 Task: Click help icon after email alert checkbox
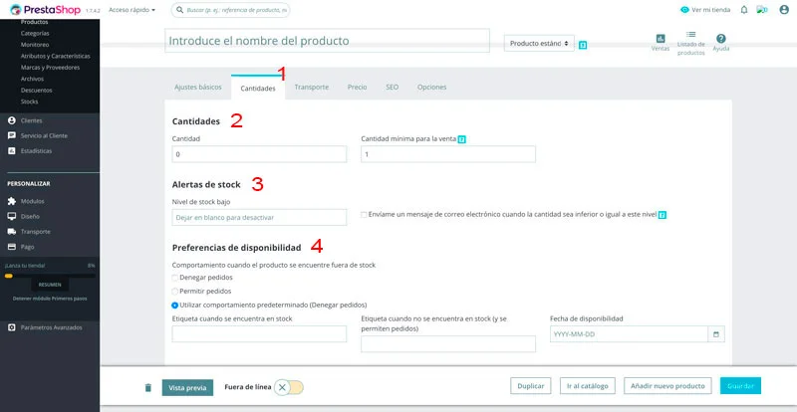(663, 215)
